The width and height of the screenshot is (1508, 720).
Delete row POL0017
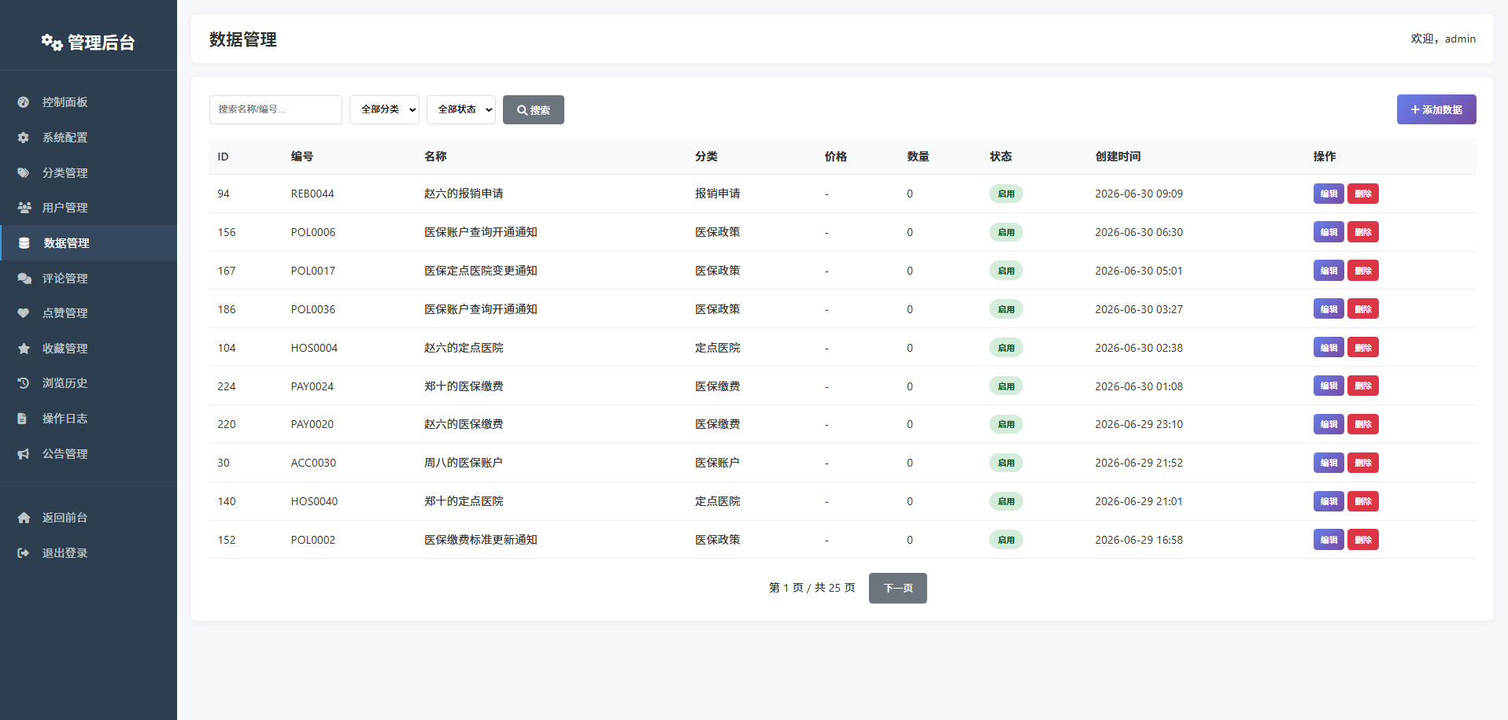(x=1363, y=271)
